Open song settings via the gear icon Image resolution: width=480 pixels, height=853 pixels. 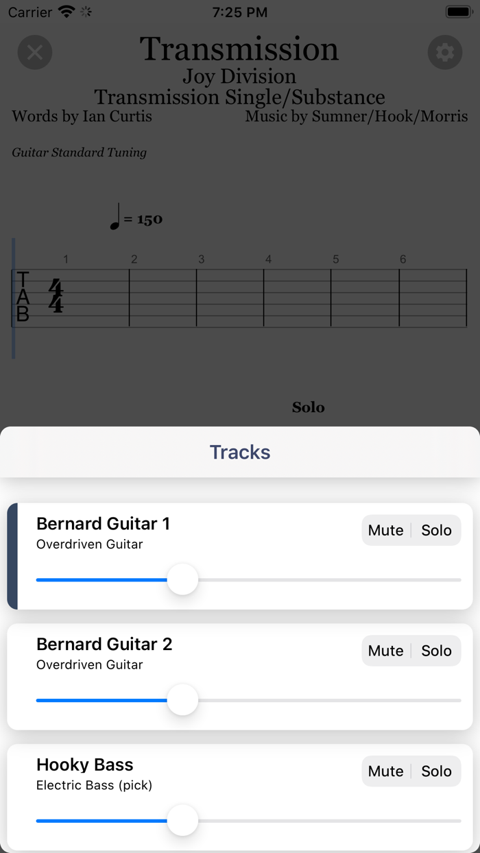click(444, 52)
